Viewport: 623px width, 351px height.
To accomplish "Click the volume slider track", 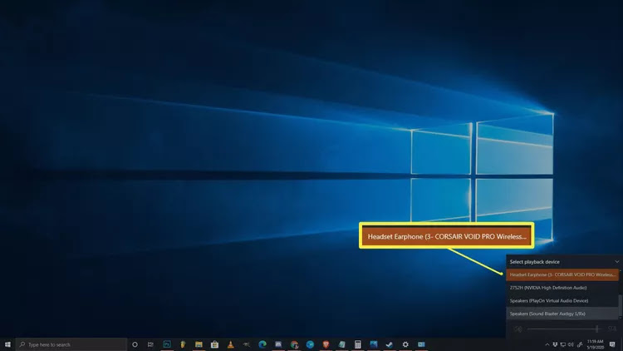I will click(563, 329).
